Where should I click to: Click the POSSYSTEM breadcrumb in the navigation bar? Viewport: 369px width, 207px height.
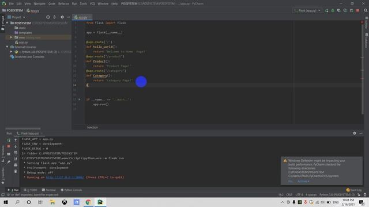click(13, 10)
